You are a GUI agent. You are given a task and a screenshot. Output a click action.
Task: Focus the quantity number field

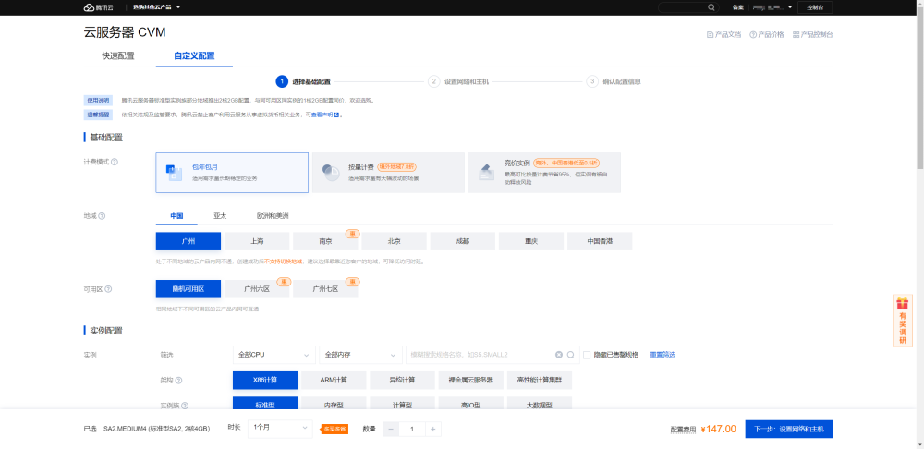point(412,429)
